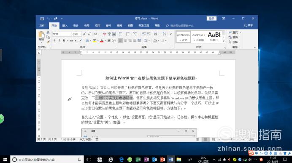Screen dimensions: 292x163
Task: Clear all formatting with the eraser icon
Action: point(104,34)
